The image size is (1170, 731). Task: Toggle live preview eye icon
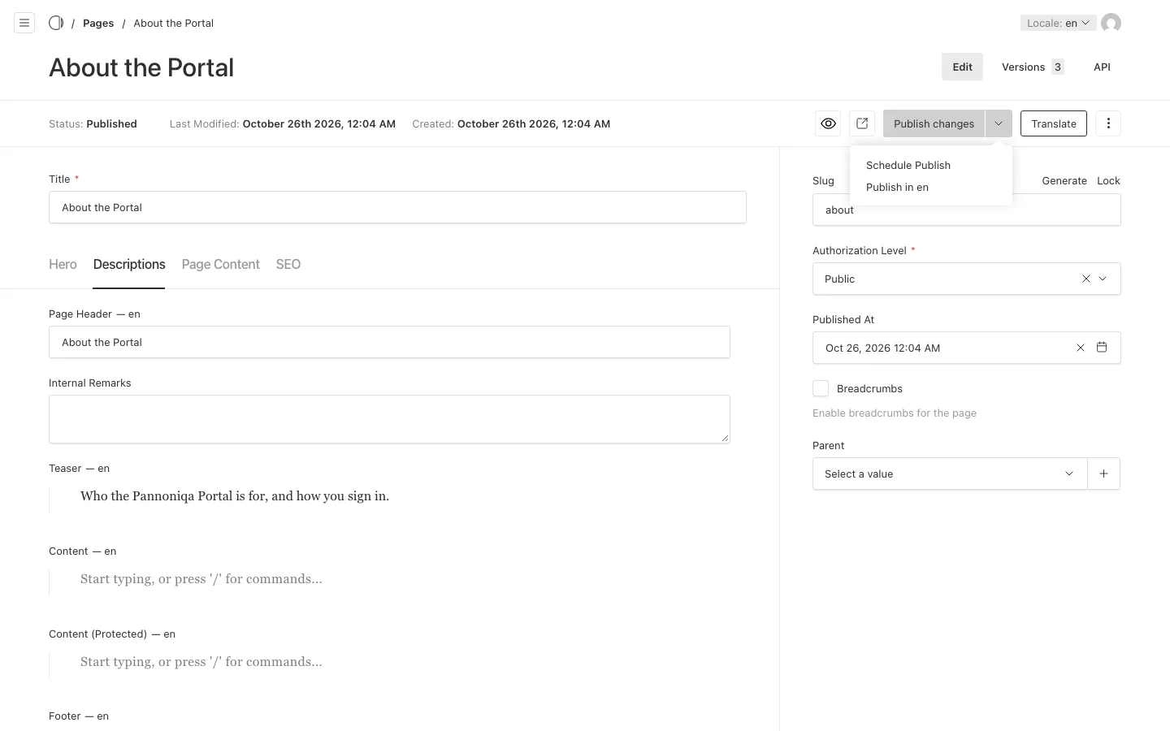(828, 123)
